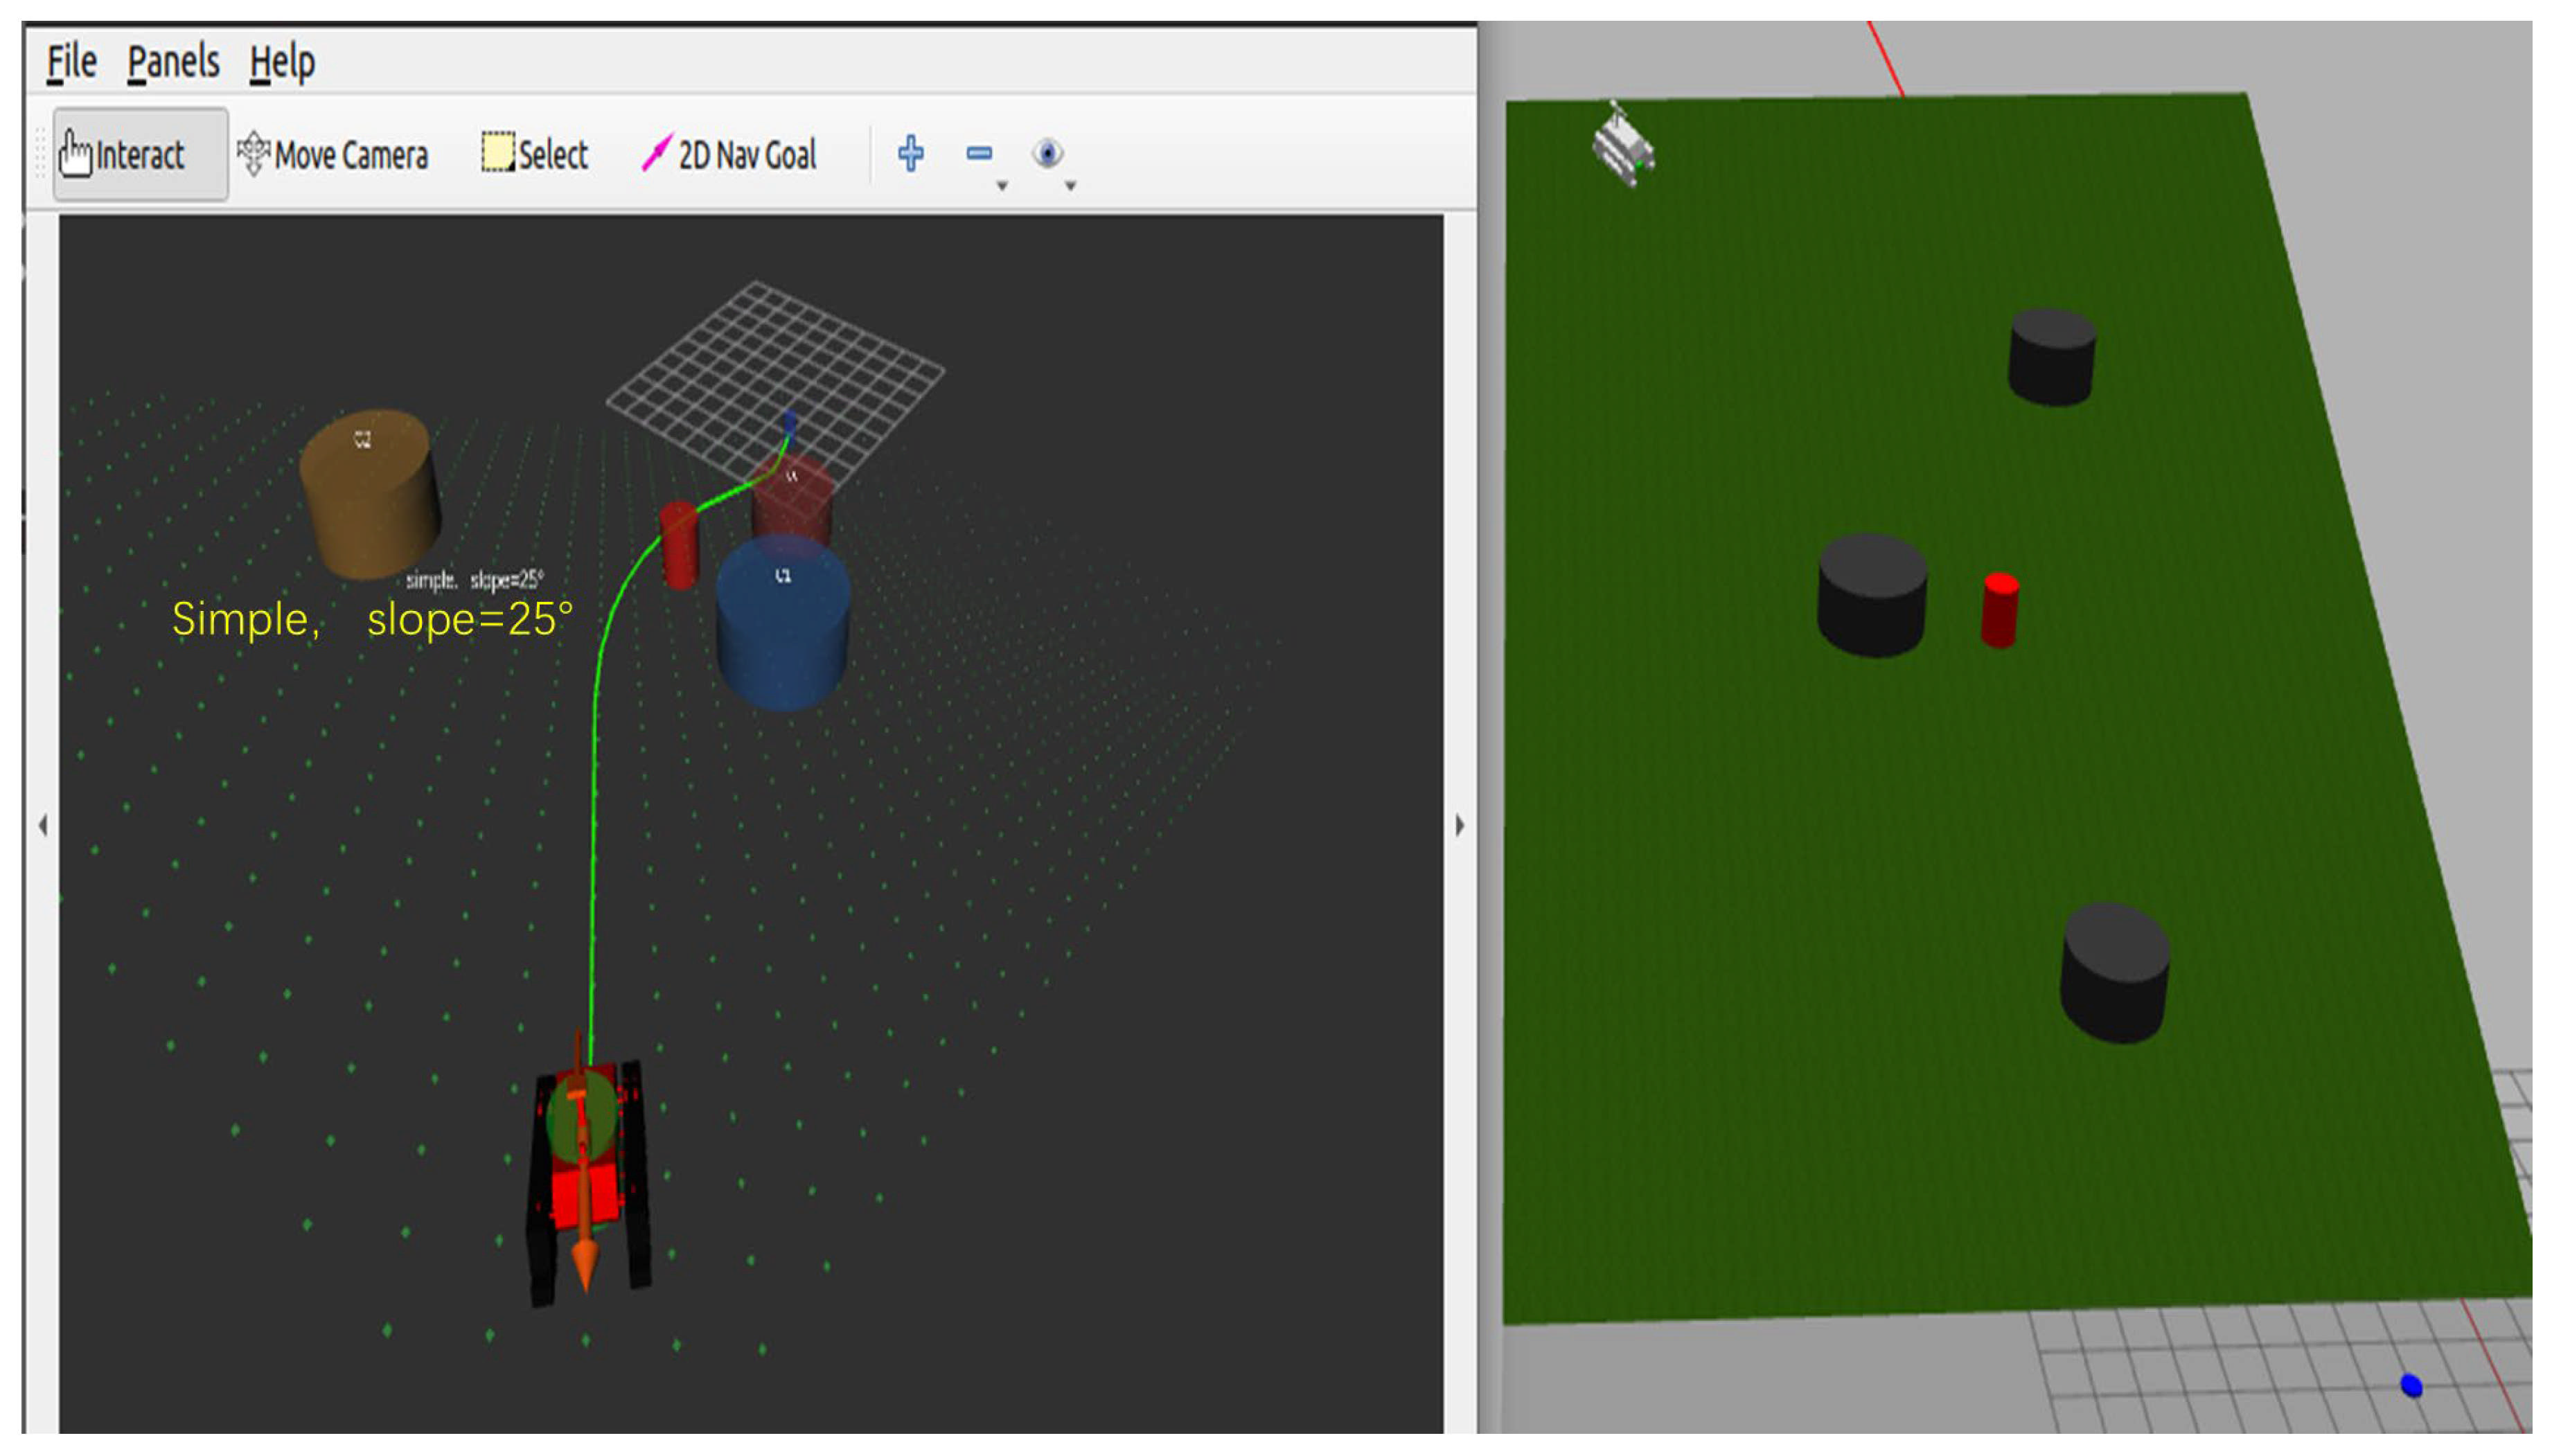Click the orange cylinder obstacle marker
This screenshot has width=2552, height=1456.
tap(370, 493)
